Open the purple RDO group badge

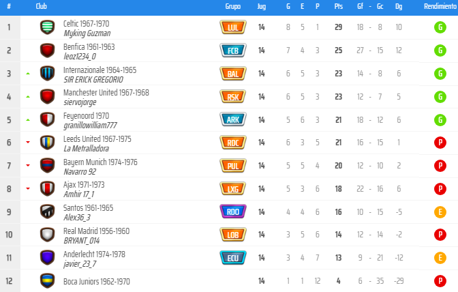coord(233,211)
